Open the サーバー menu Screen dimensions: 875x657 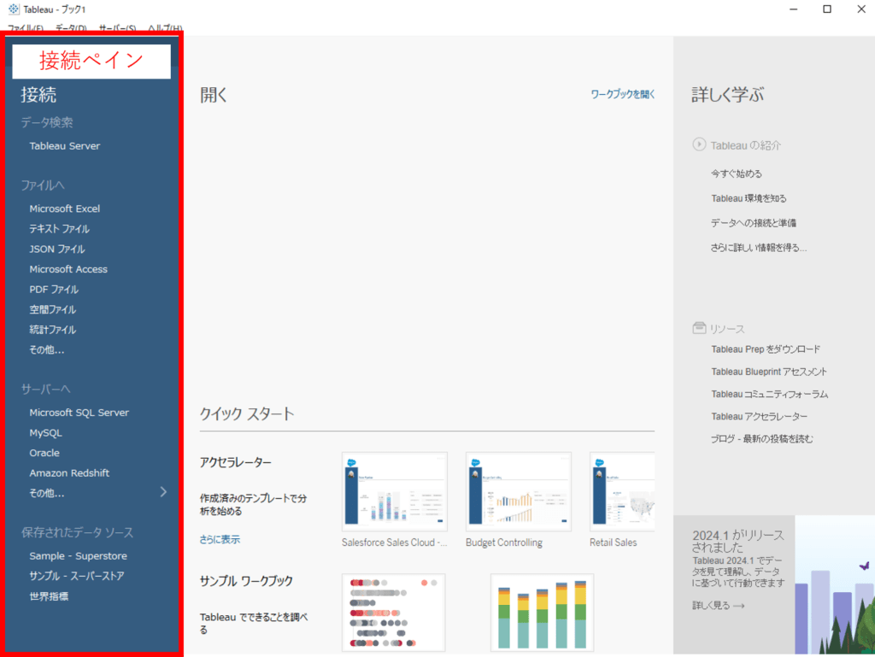pos(117,29)
